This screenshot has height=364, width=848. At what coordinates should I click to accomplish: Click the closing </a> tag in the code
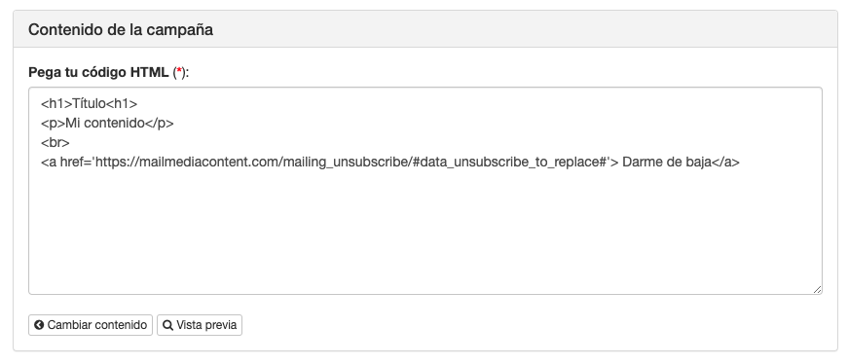point(724,163)
